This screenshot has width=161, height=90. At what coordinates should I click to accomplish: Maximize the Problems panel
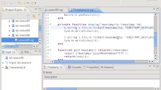158,67
